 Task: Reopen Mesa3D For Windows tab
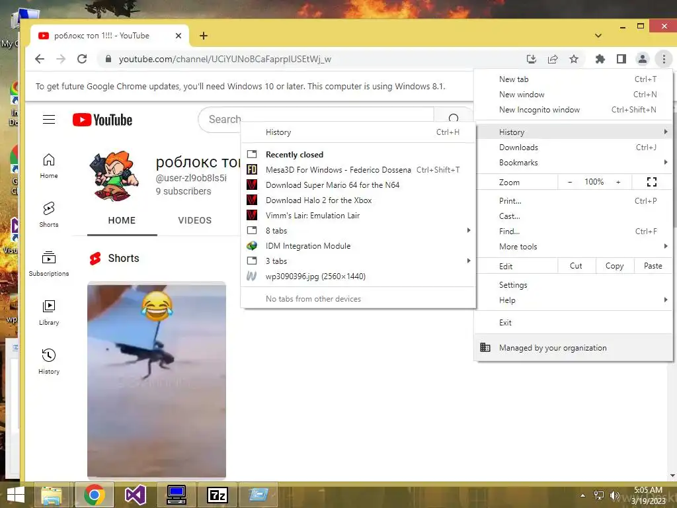click(358, 170)
